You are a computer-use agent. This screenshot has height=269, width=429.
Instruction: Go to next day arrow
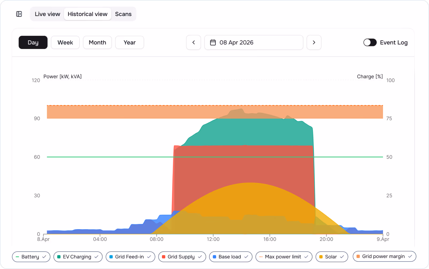[x=314, y=43]
